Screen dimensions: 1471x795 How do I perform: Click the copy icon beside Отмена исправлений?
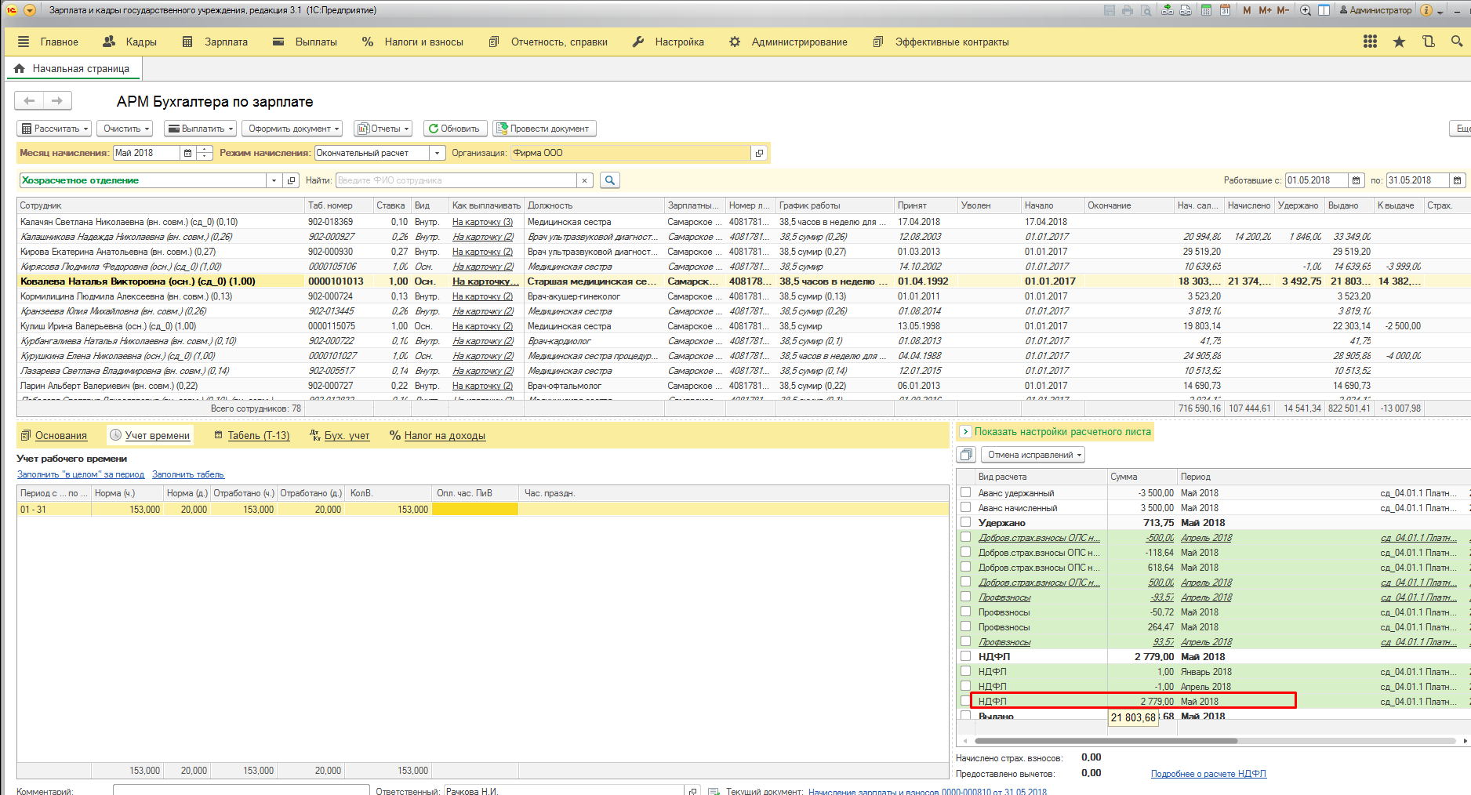[x=966, y=455]
